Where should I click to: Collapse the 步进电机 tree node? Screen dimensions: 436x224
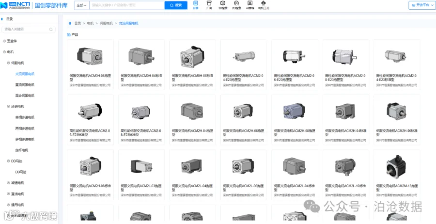pyautogui.click(x=8, y=106)
